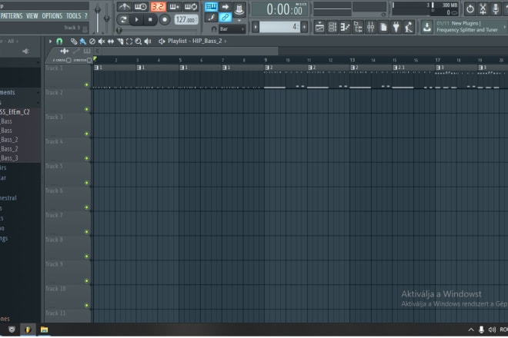Open the Playlist view icon

coord(319,27)
